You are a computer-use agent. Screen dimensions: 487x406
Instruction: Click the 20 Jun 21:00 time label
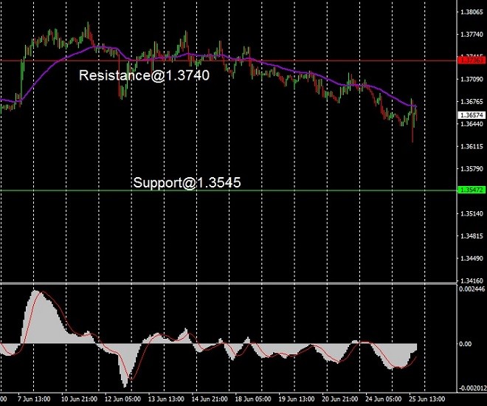tap(339, 399)
